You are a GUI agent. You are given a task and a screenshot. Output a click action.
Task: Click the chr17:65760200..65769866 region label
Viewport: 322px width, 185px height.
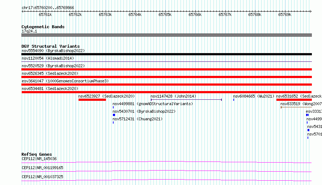pos(48,8)
